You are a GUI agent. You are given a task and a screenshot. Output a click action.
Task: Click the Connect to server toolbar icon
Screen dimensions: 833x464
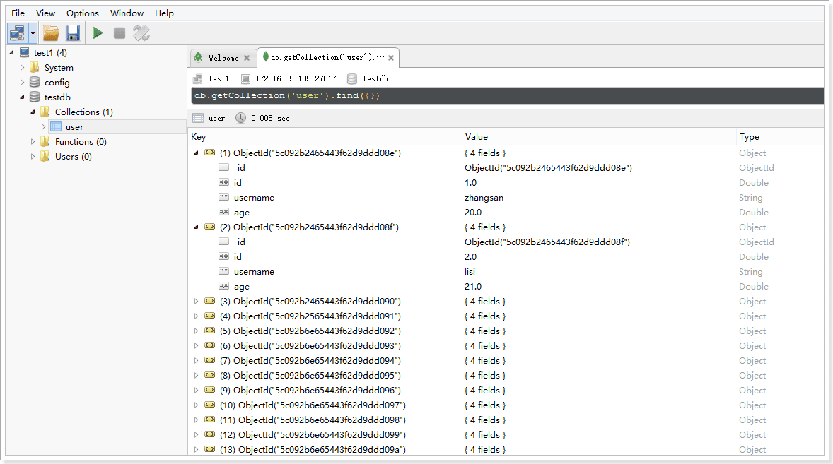[x=17, y=32]
